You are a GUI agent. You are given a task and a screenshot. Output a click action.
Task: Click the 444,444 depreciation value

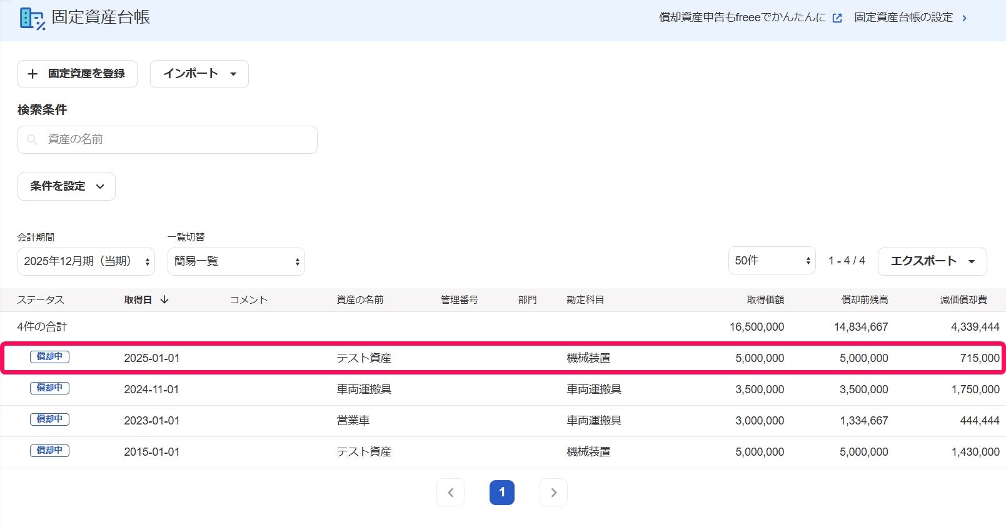pyautogui.click(x=980, y=421)
